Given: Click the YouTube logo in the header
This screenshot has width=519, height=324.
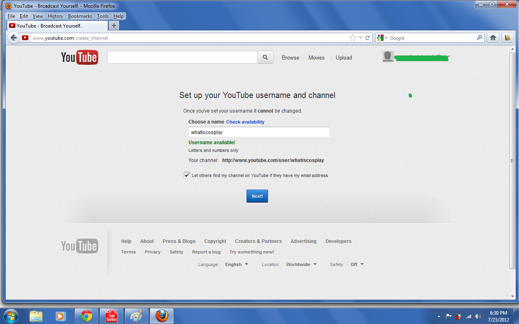Looking at the screenshot, I should 79,58.
